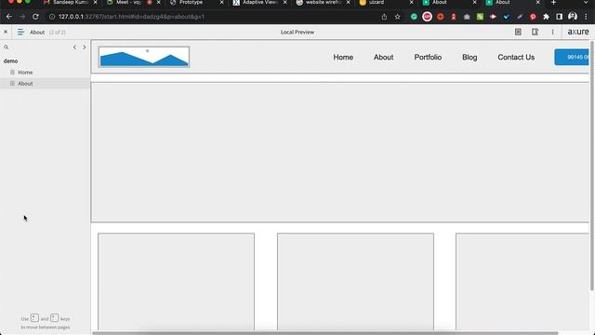Open the camera screenshot extension icon
Viewport: 595px width, 335px height.
[x=467, y=17]
